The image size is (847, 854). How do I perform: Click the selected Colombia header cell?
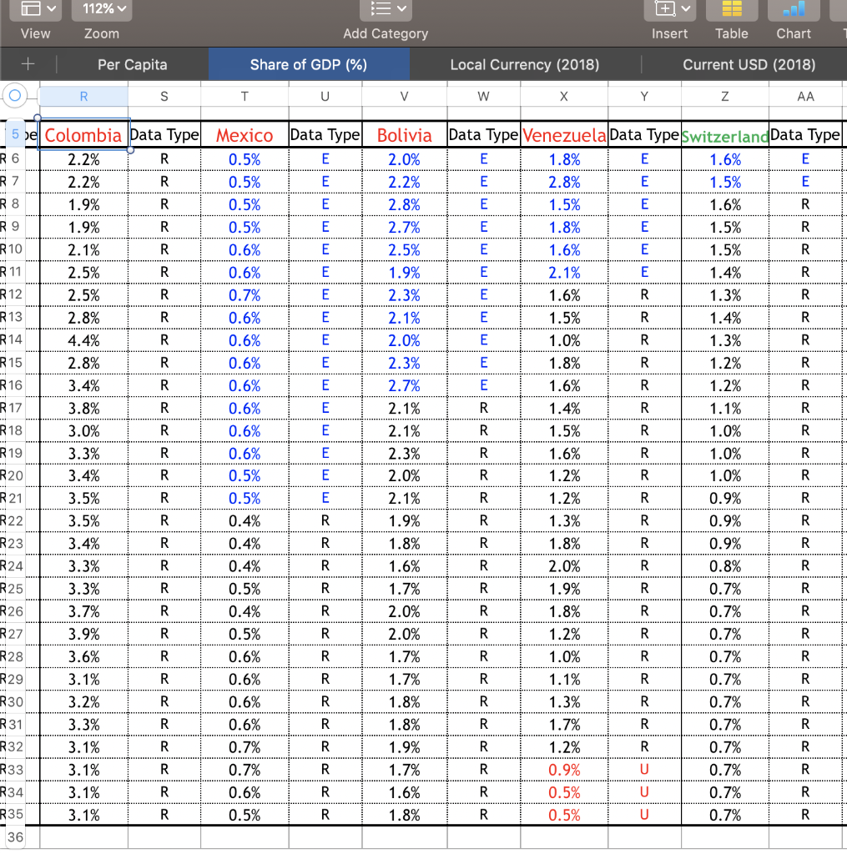pos(83,133)
